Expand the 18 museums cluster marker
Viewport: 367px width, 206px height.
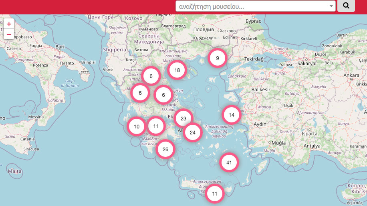coord(177,70)
